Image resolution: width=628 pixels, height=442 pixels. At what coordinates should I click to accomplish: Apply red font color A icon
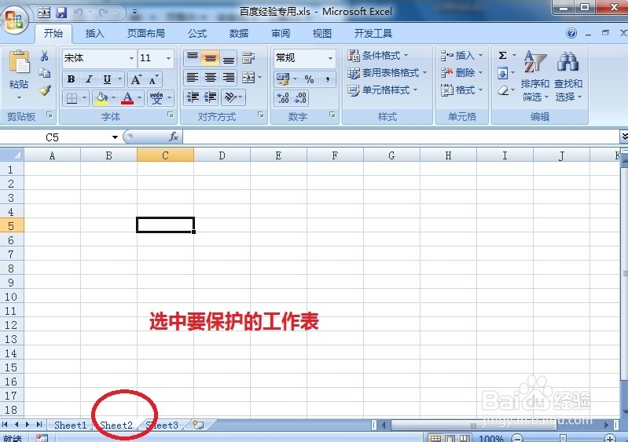pos(127,97)
